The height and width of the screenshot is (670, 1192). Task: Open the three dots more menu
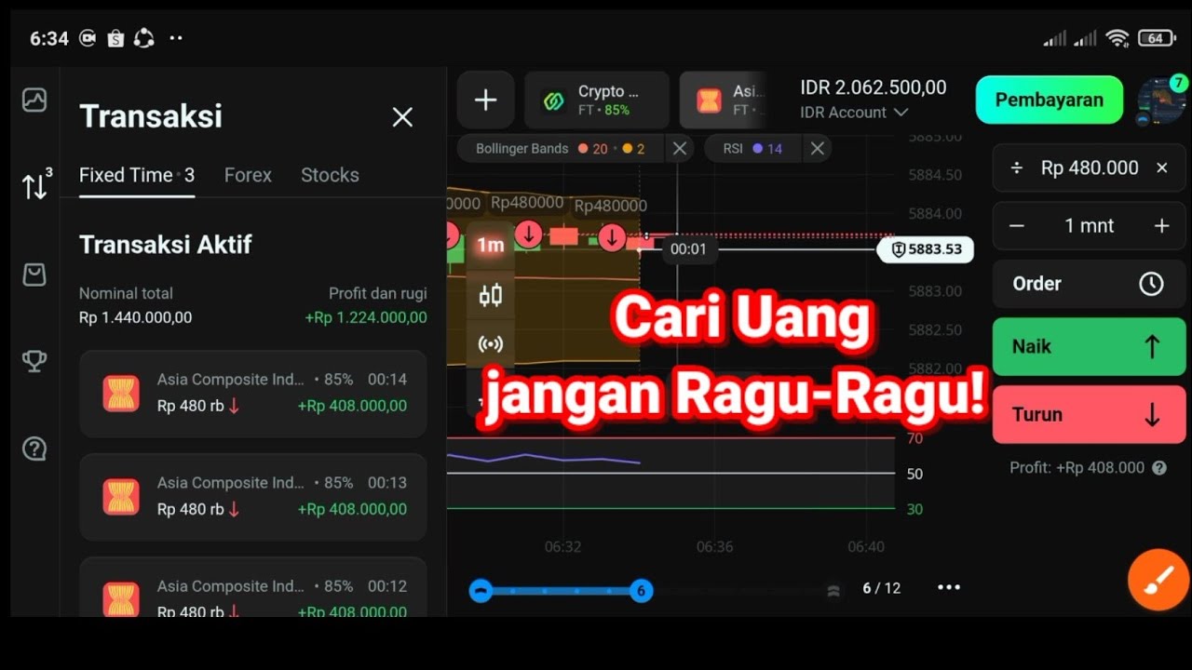coord(948,587)
